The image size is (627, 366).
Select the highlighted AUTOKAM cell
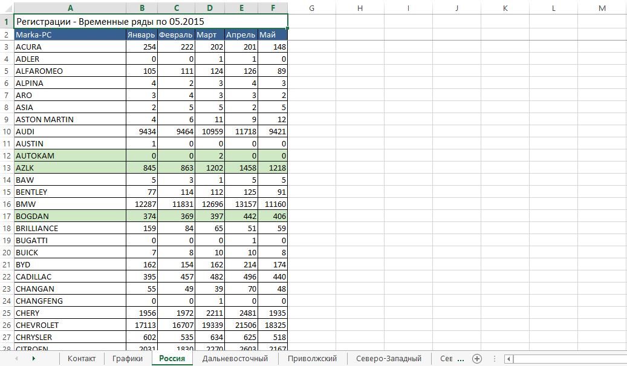[70, 155]
